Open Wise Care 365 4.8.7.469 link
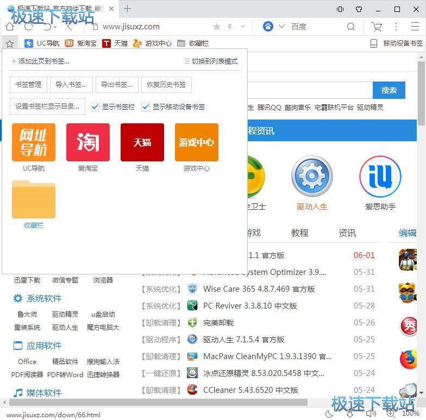The image size is (426, 420). tap(259, 289)
